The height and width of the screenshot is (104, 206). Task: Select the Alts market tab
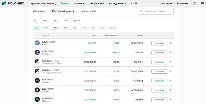coord(66,21)
